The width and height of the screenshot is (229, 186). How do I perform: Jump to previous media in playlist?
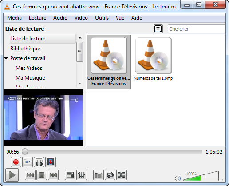pyautogui.click(x=30, y=175)
